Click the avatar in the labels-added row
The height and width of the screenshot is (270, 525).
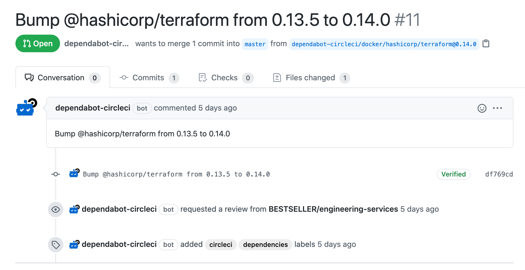74,244
